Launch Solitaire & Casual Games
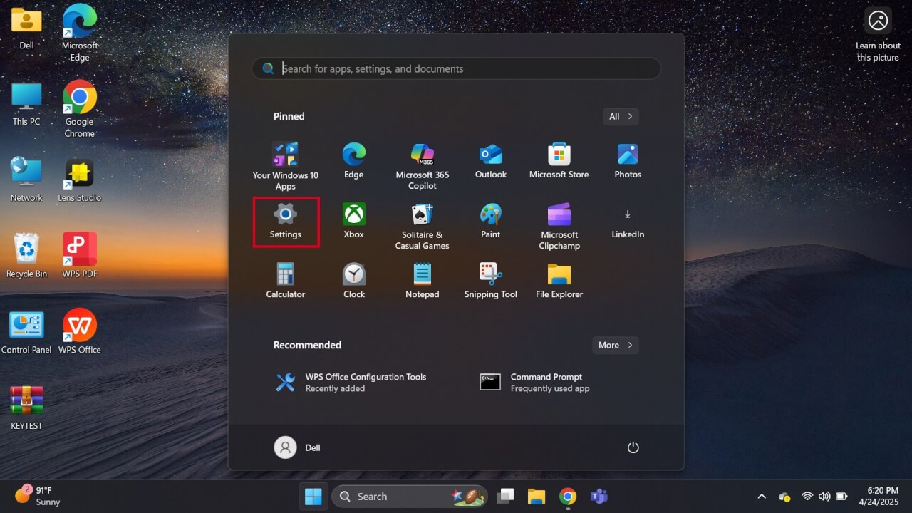This screenshot has width=912, height=513. coord(423,227)
